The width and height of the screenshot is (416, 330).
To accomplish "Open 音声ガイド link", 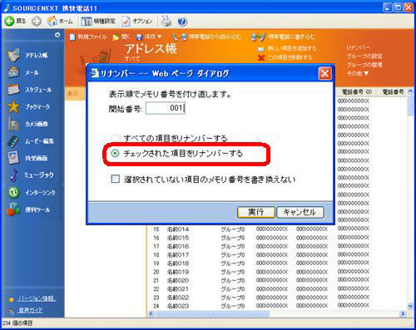I will [x=30, y=310].
